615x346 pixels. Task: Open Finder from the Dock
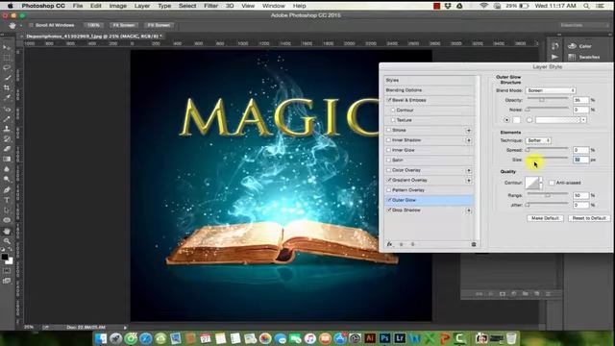click(101, 338)
